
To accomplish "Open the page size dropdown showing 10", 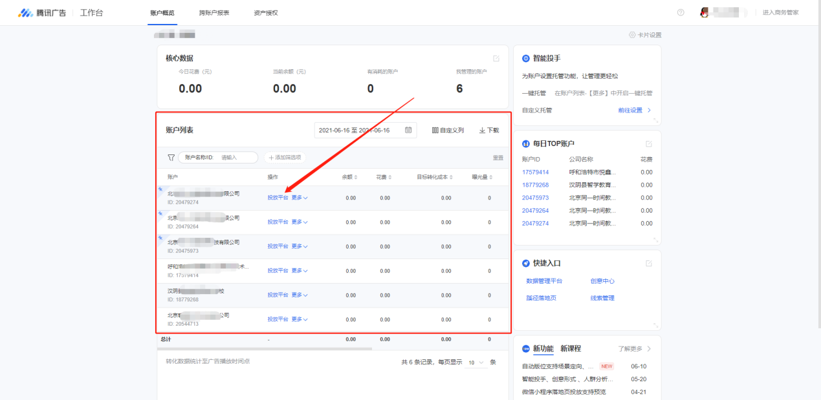I will (x=476, y=363).
